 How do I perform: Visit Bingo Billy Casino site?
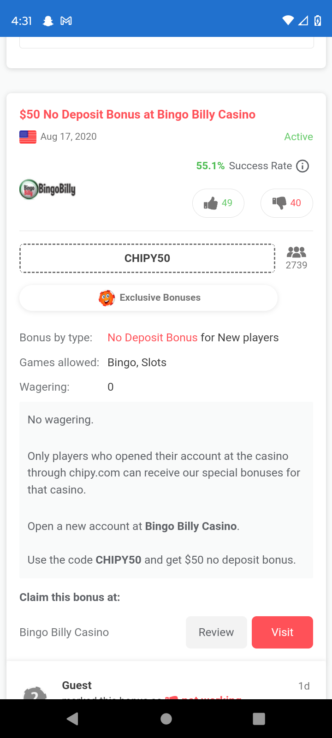point(282,632)
